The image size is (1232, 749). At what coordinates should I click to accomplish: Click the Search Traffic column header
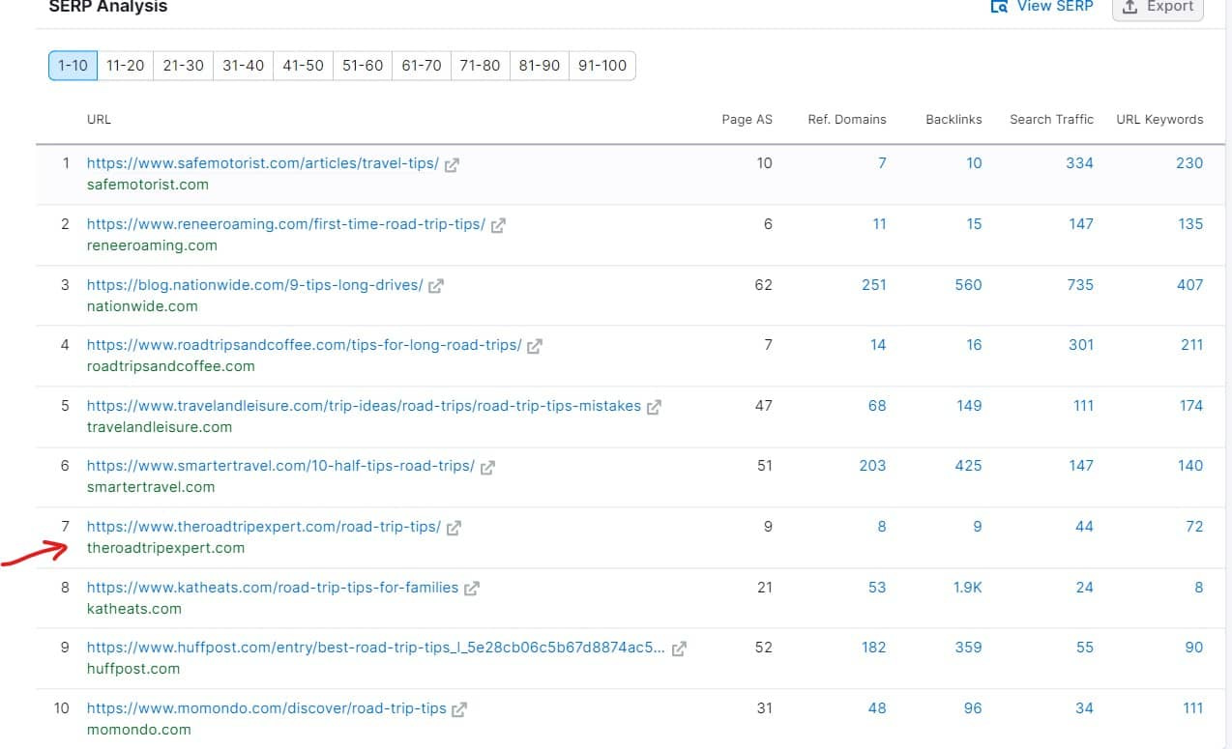pyautogui.click(x=1051, y=120)
